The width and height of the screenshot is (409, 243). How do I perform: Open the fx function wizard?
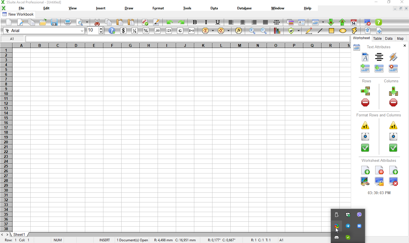(239, 31)
